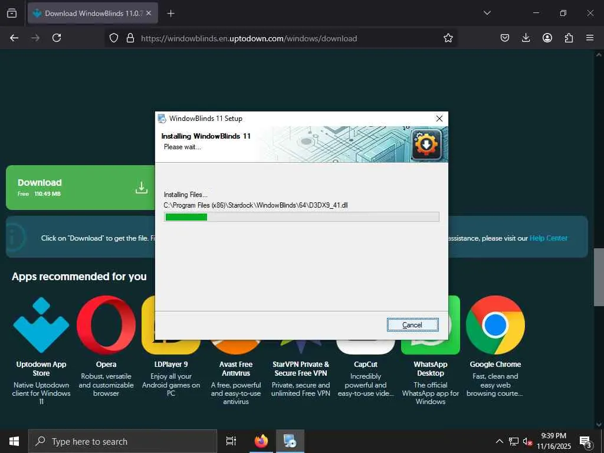Open the Firefox hamburger menu
Viewport: 604px width, 453px height.
(x=590, y=38)
